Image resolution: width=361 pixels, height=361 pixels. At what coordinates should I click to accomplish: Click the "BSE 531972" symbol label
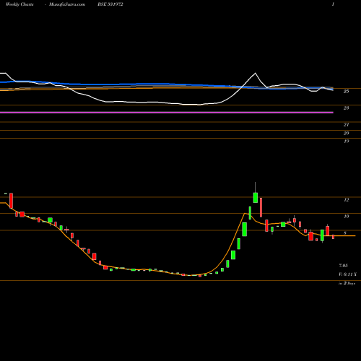coord(110,4)
